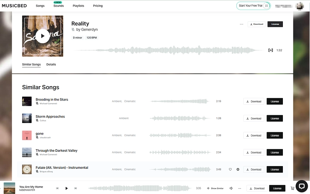Open Brooding in the Stars thumbnail
The width and height of the screenshot is (310, 194).
pyautogui.click(x=27, y=101)
